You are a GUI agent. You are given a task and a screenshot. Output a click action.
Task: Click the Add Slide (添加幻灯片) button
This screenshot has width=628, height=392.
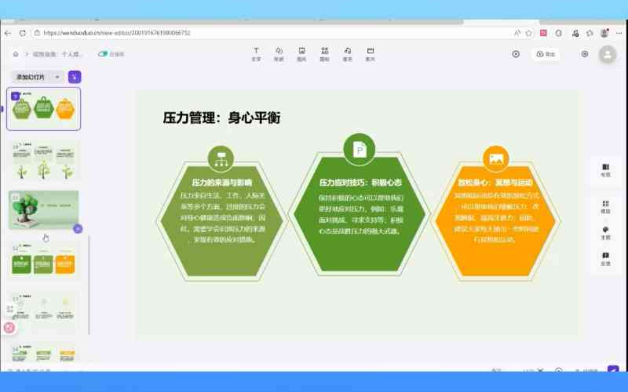pyautogui.click(x=31, y=77)
